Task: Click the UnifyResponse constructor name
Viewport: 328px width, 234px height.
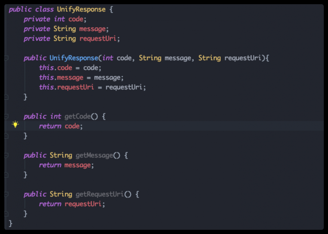Action: point(74,58)
